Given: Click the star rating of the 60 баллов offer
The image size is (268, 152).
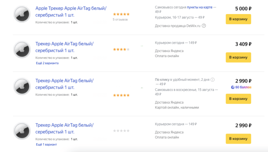Looking at the screenshot, I should tap(121, 95).
